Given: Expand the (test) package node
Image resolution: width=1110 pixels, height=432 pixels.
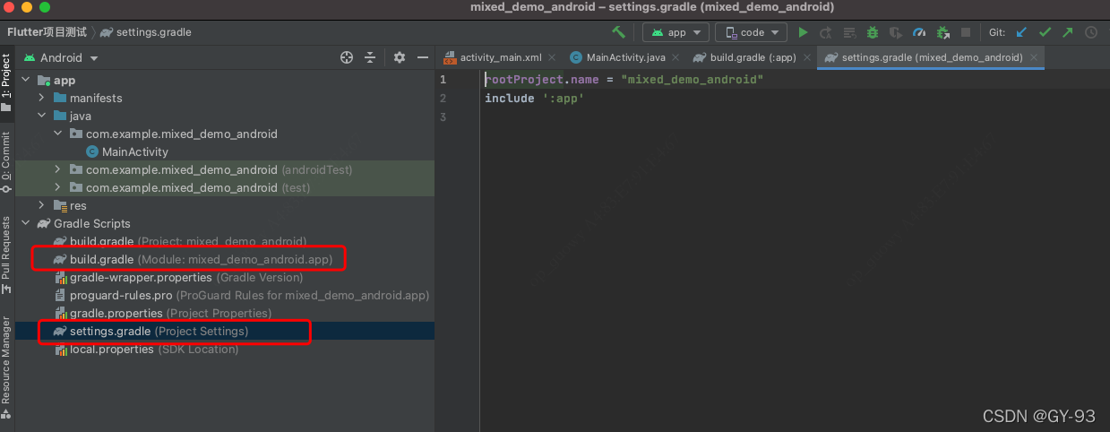Looking at the screenshot, I should 58,187.
